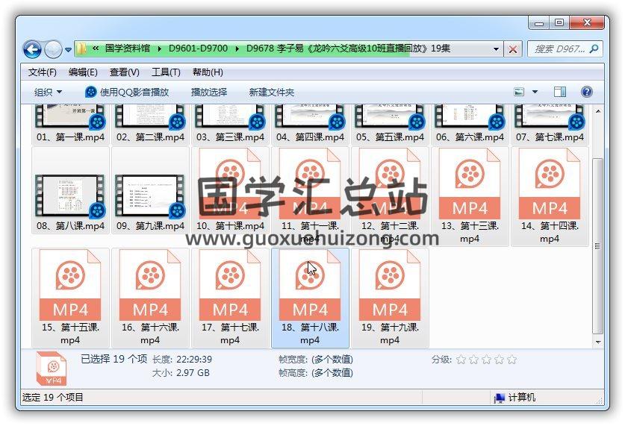Click the Back navigation arrow button

[32, 50]
